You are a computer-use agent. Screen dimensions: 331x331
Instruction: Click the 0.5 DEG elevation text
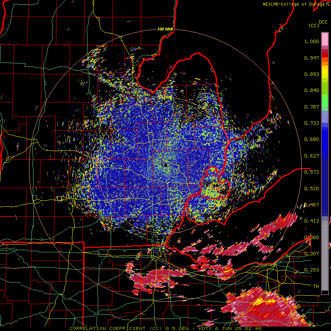[177, 328]
